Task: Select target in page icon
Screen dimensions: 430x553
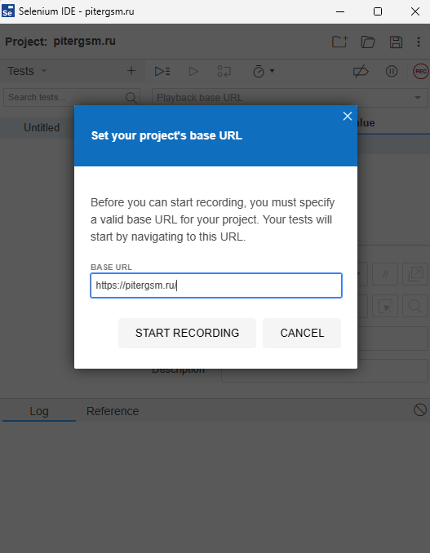Action: click(x=385, y=306)
